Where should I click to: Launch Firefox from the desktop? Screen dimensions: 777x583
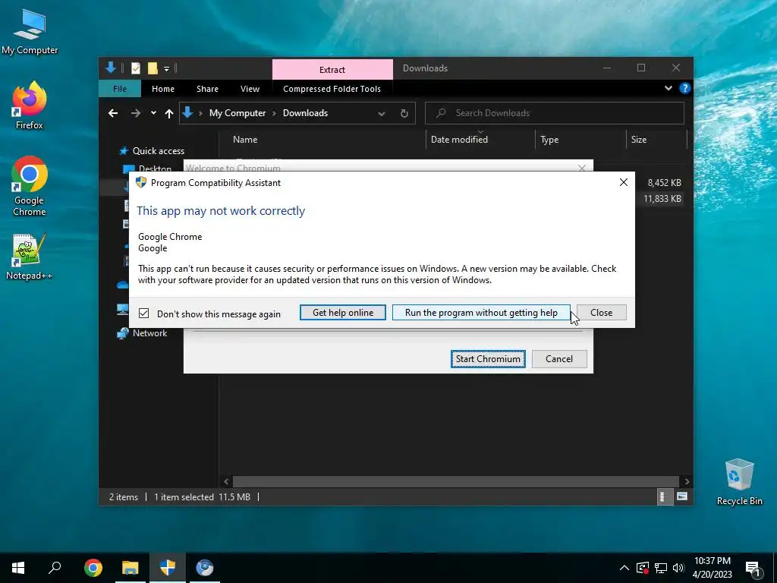pyautogui.click(x=30, y=105)
